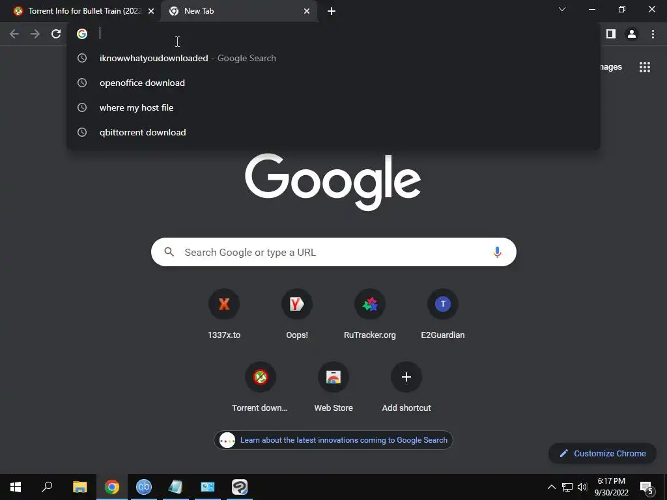Go forward using the forward arrow
Image resolution: width=667 pixels, height=500 pixels.
pyautogui.click(x=35, y=34)
